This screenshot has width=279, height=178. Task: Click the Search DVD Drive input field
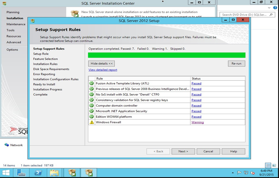click(244, 15)
